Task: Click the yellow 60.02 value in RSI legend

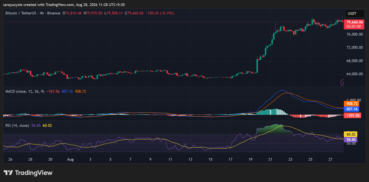Action: (x=47, y=126)
